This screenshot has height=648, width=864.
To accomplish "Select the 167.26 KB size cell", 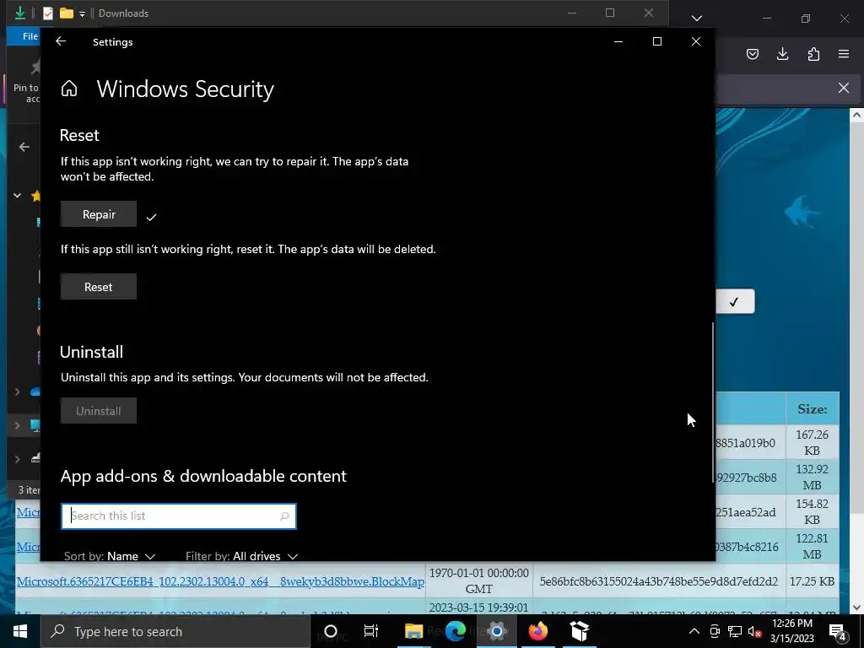I will click(813, 442).
